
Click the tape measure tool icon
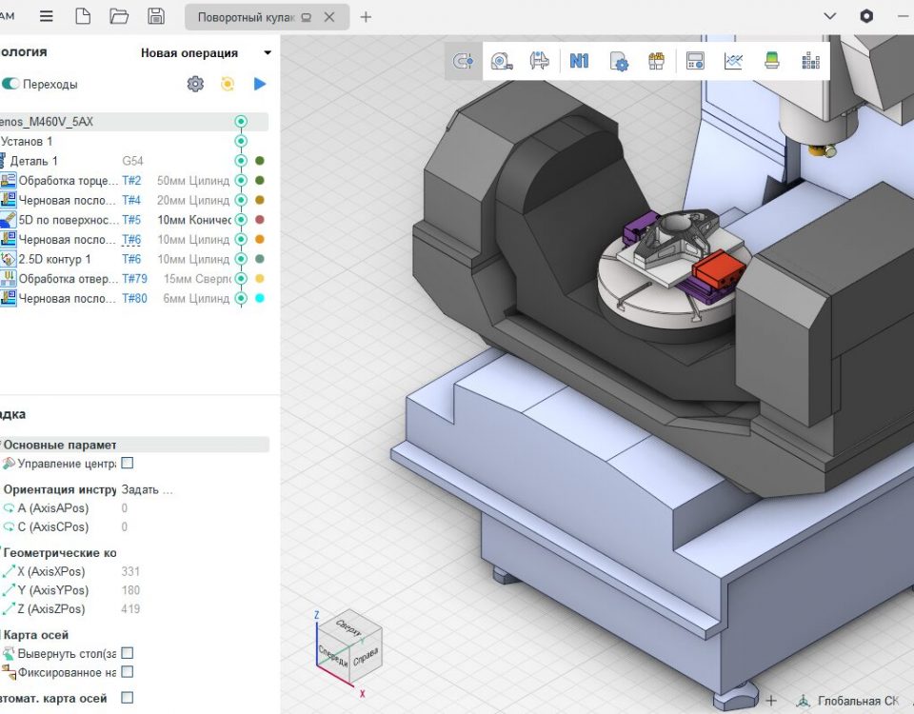[502, 61]
